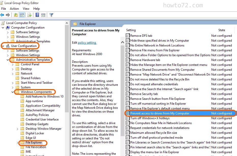The width and height of the screenshot is (237, 156).
Task: Collapse the User Configuration node
Action: (3, 46)
